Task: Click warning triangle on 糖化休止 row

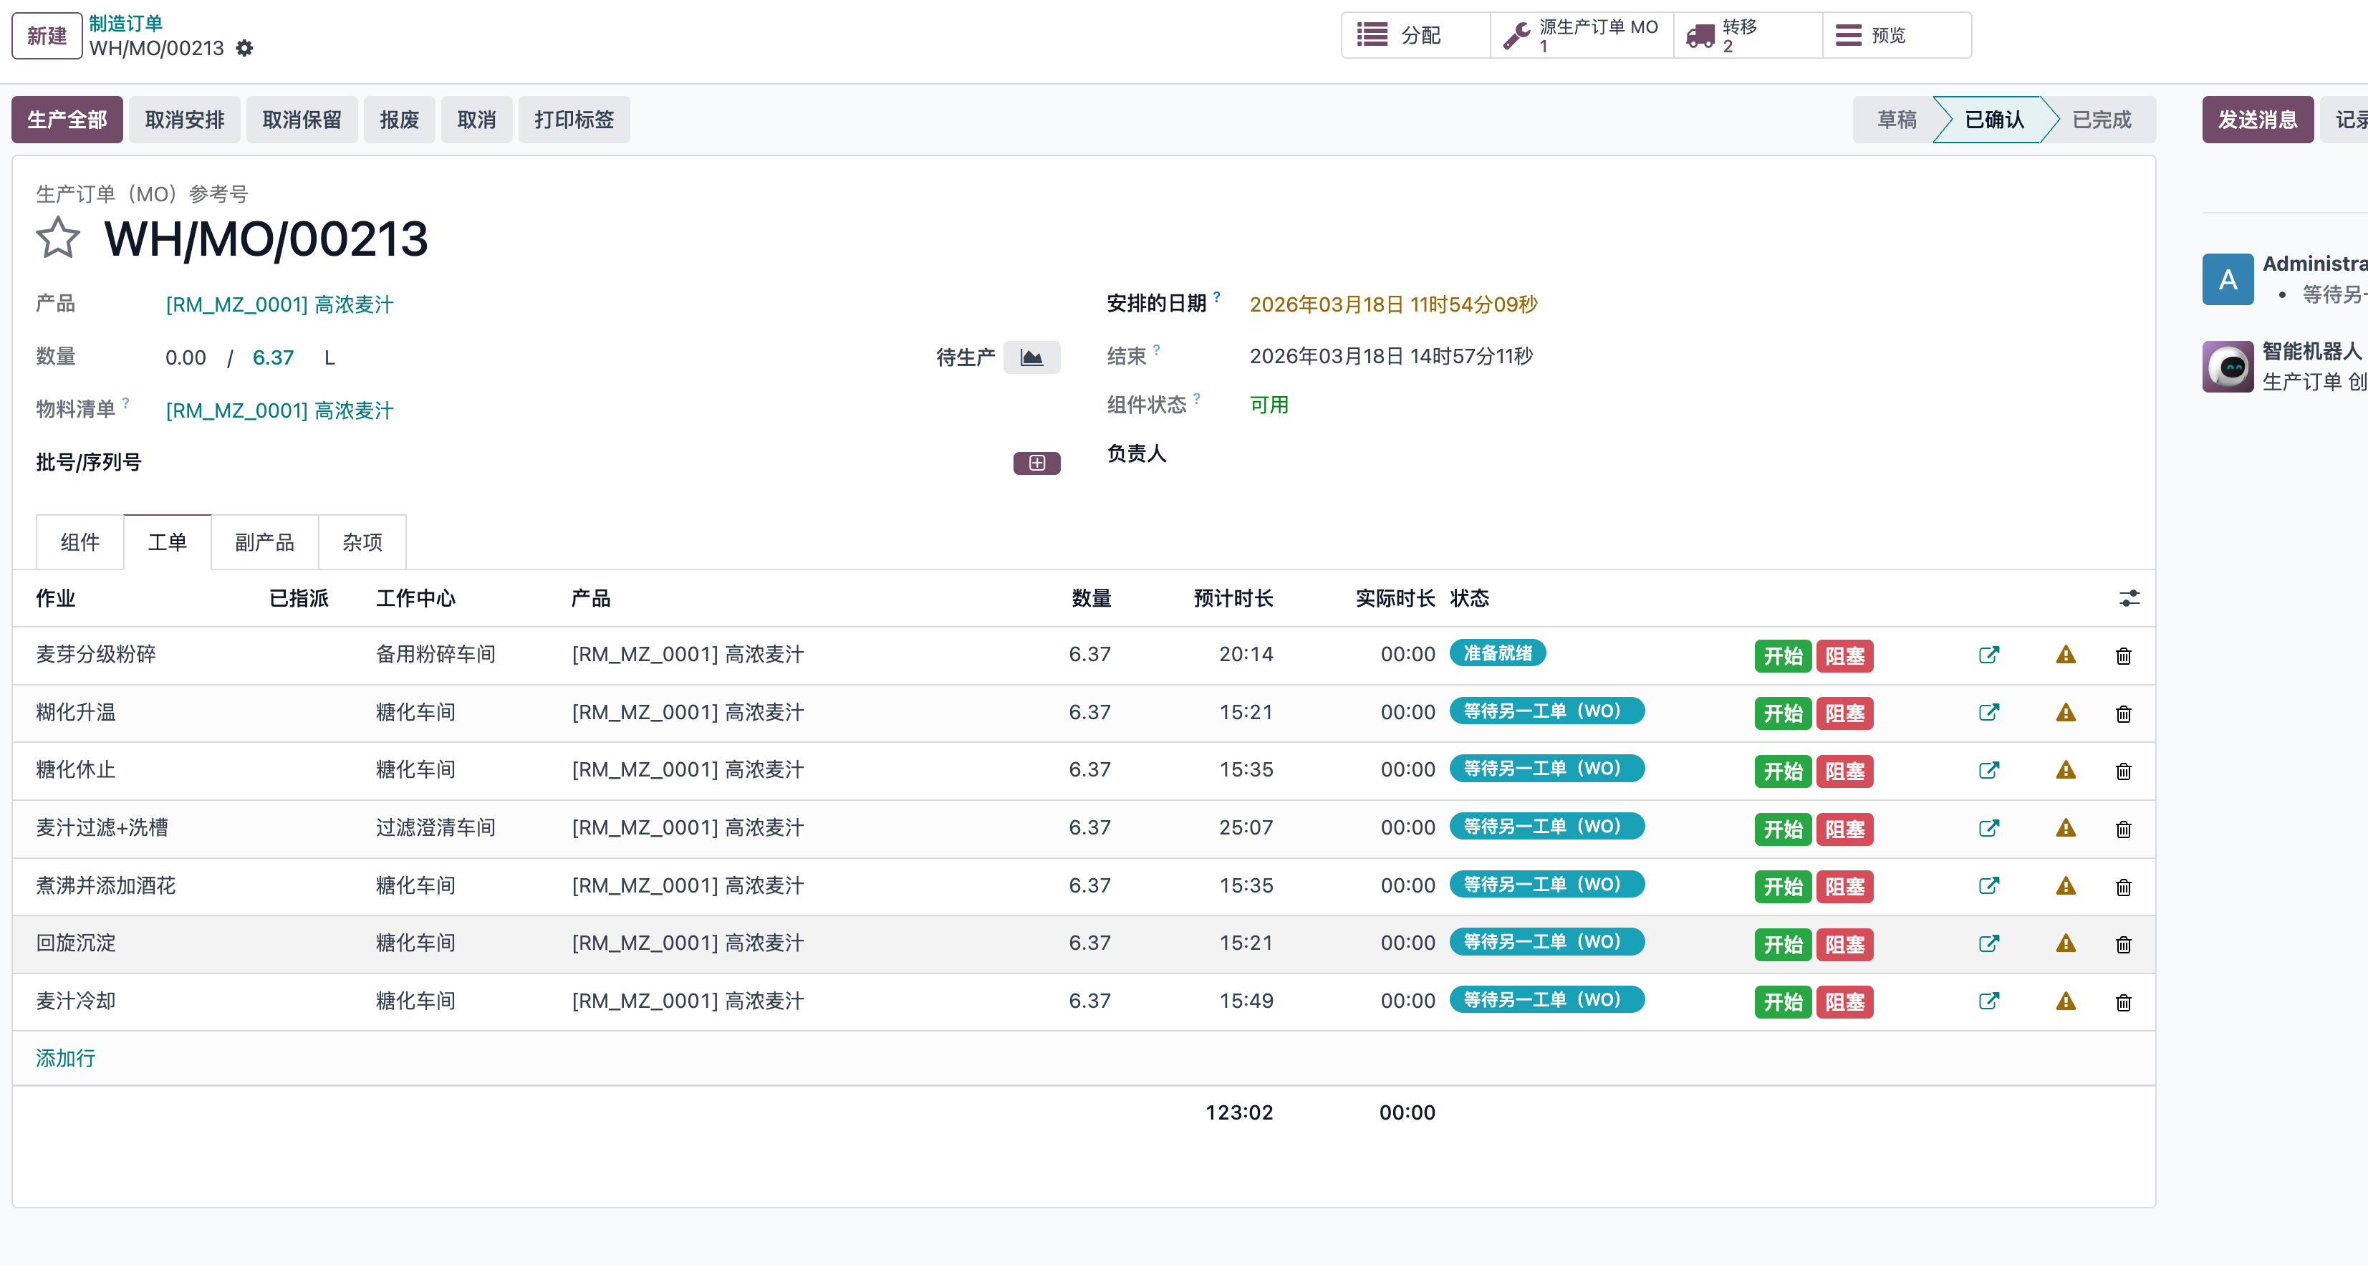Action: [x=2066, y=771]
